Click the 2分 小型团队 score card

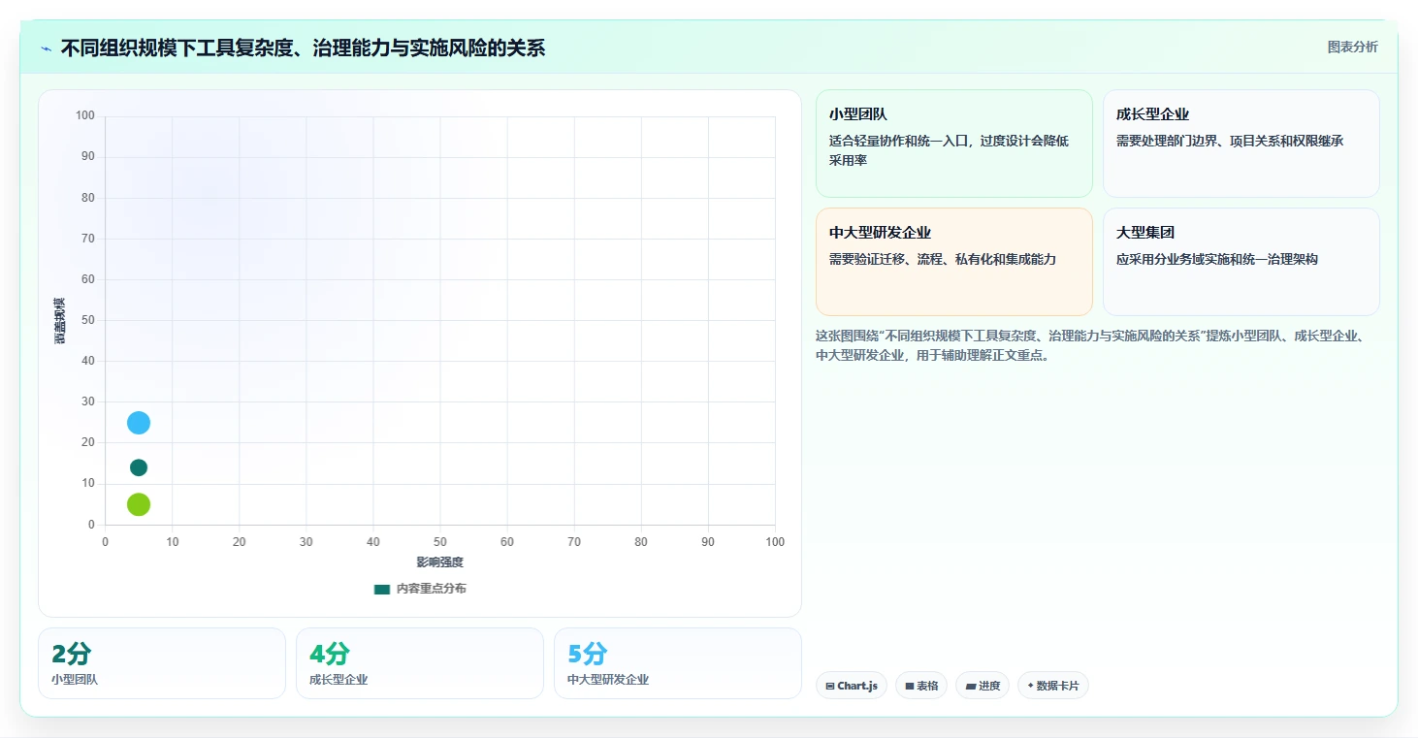[162, 663]
